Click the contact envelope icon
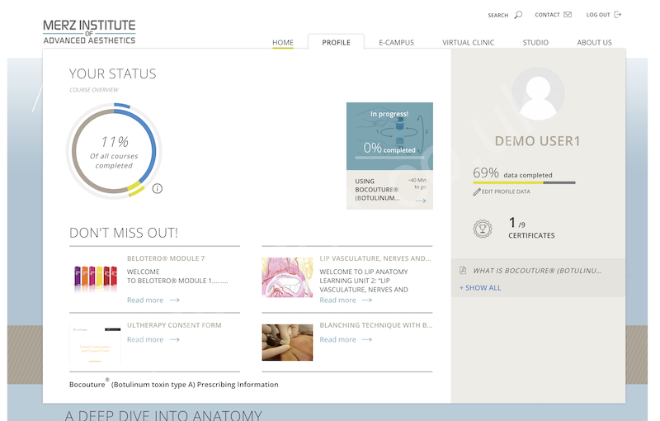 568,15
